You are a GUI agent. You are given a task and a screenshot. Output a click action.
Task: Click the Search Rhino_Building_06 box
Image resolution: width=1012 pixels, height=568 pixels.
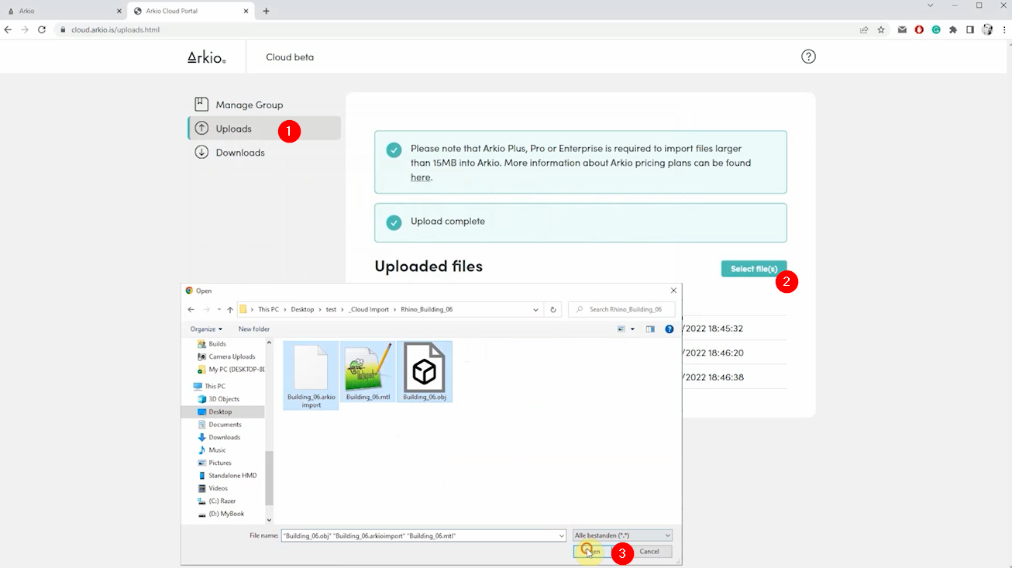621,309
